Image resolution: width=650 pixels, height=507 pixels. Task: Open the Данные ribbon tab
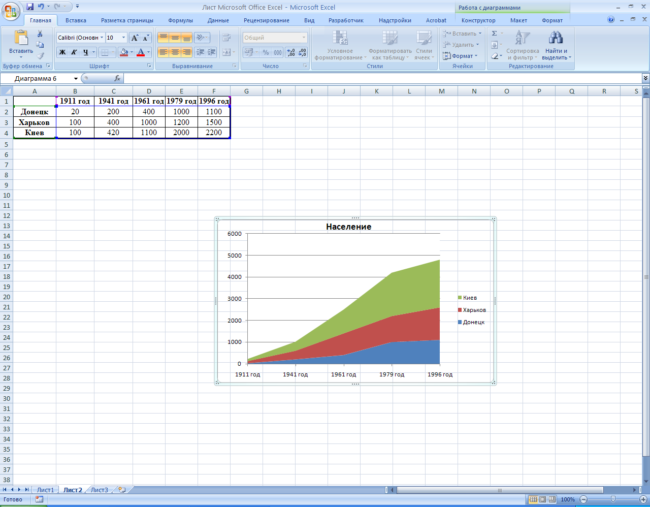pos(218,20)
